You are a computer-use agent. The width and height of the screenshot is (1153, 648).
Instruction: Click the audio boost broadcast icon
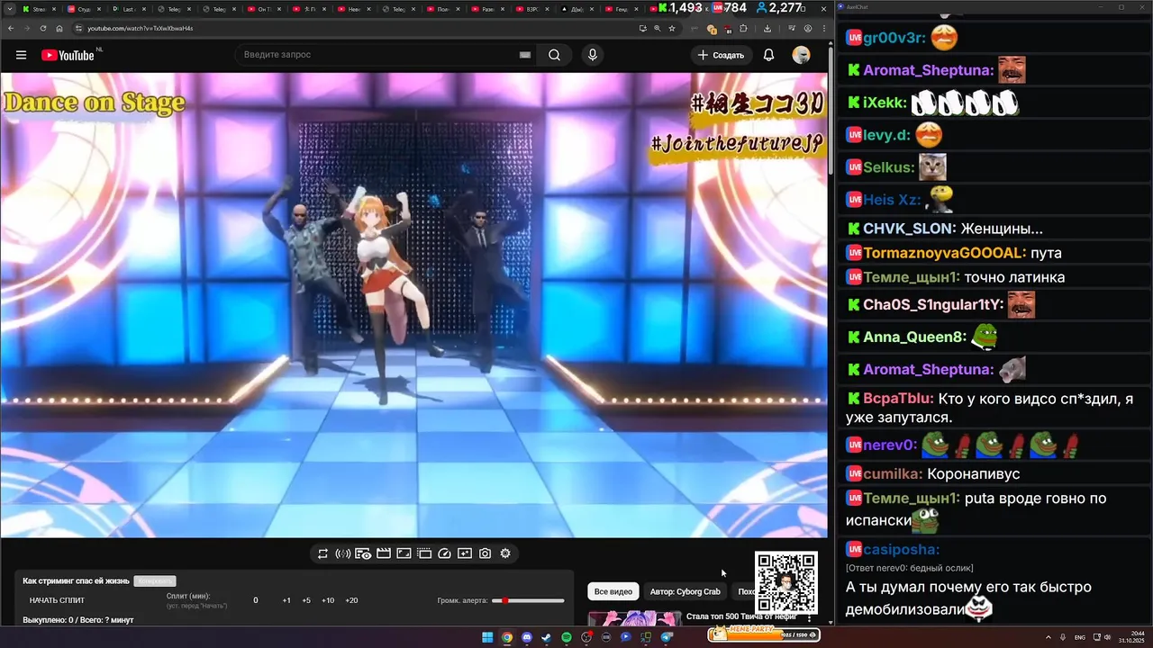pos(342,553)
